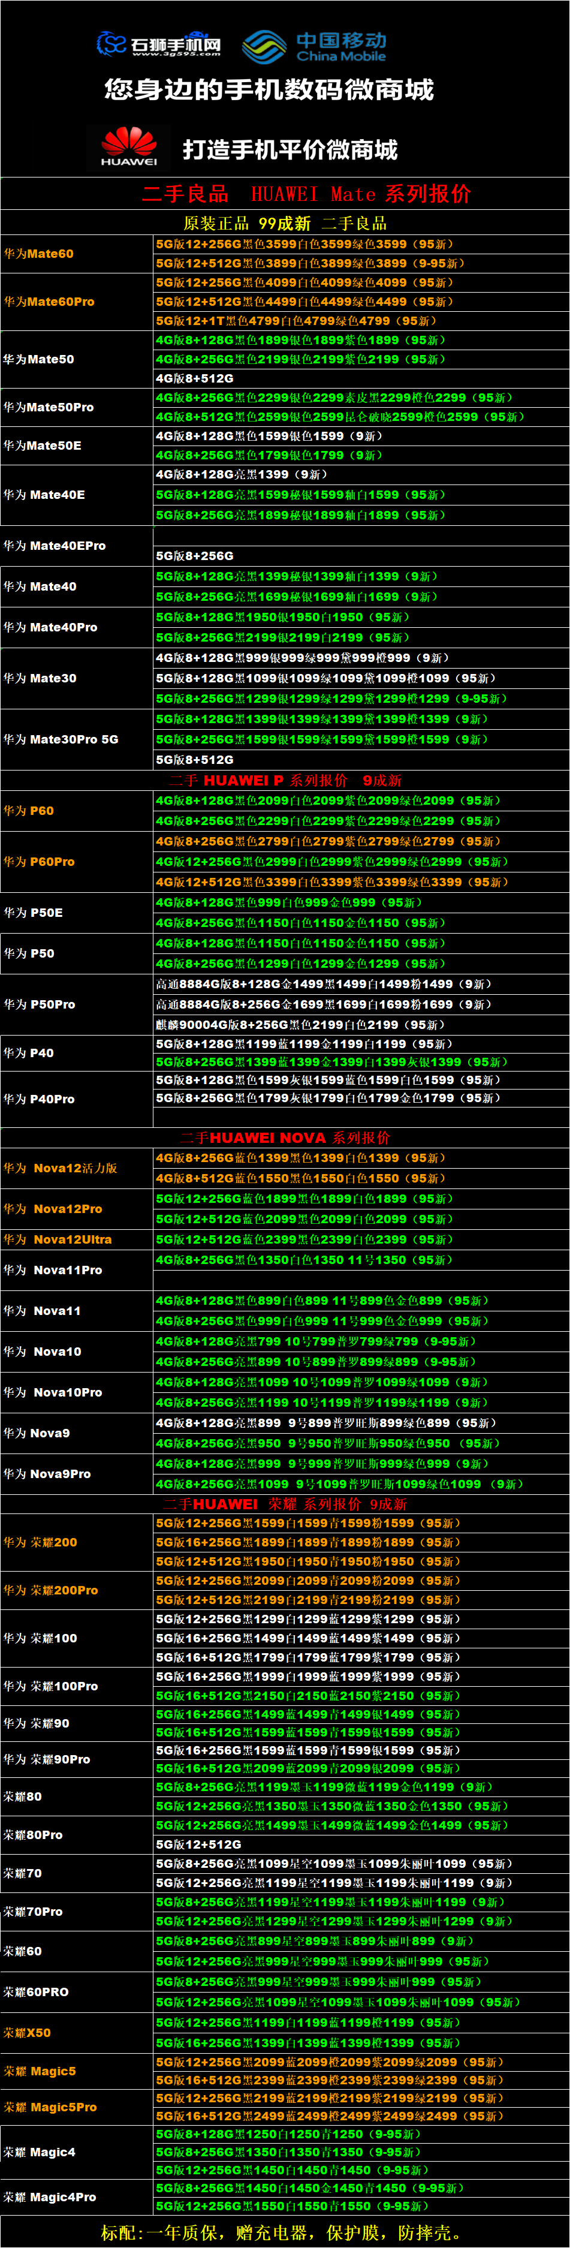
Task: Select the 荣耀70 label
Action: point(23,1874)
